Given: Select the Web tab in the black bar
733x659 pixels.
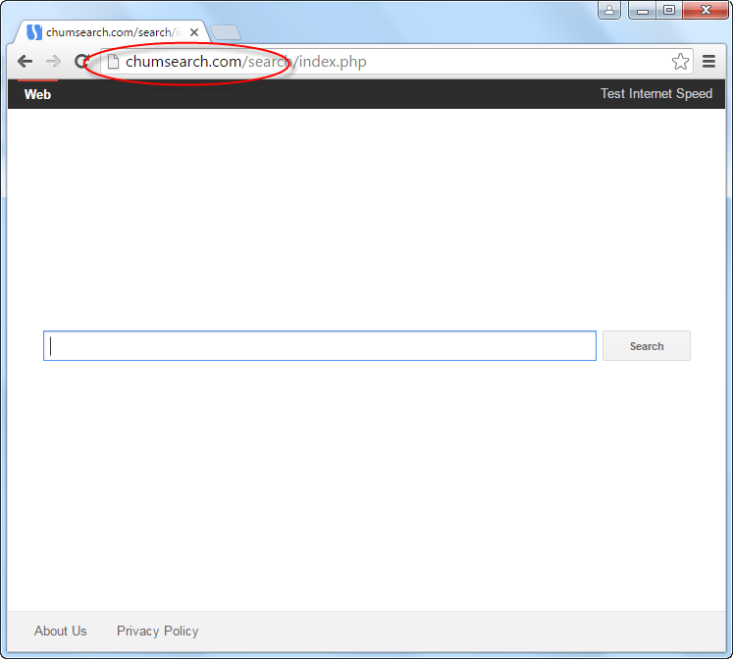Looking at the screenshot, I should [x=37, y=94].
